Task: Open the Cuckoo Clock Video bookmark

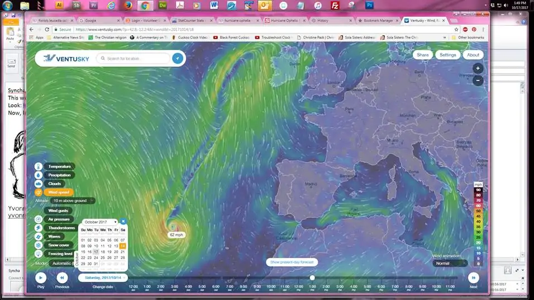Action: 189,37
